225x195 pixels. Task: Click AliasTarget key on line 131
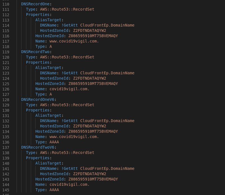pyautogui.click(x=48, y=115)
